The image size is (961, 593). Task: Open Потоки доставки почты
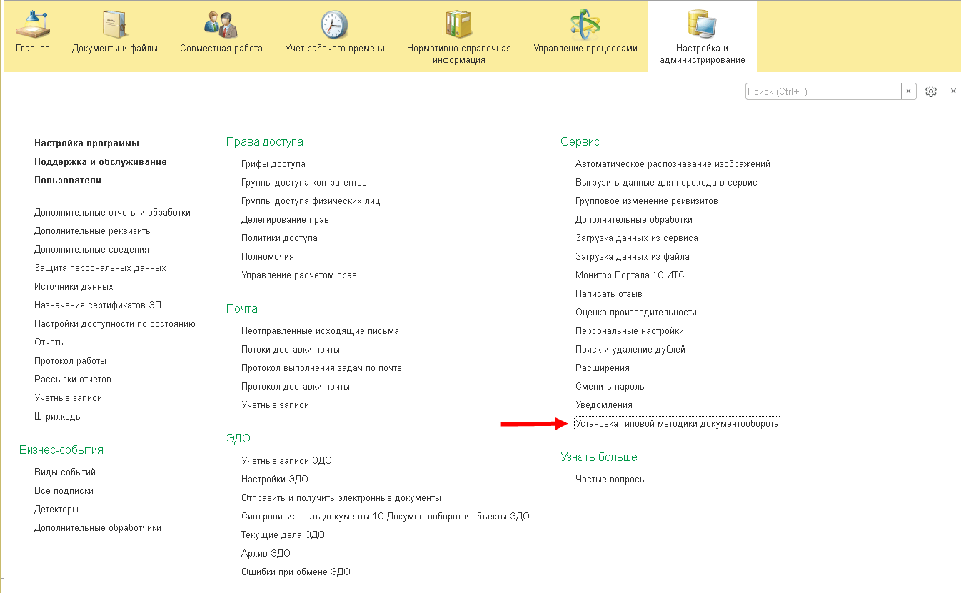(291, 350)
